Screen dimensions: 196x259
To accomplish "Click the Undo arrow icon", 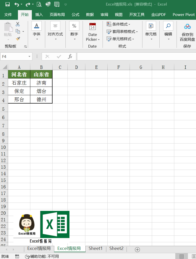I will click(17, 5).
